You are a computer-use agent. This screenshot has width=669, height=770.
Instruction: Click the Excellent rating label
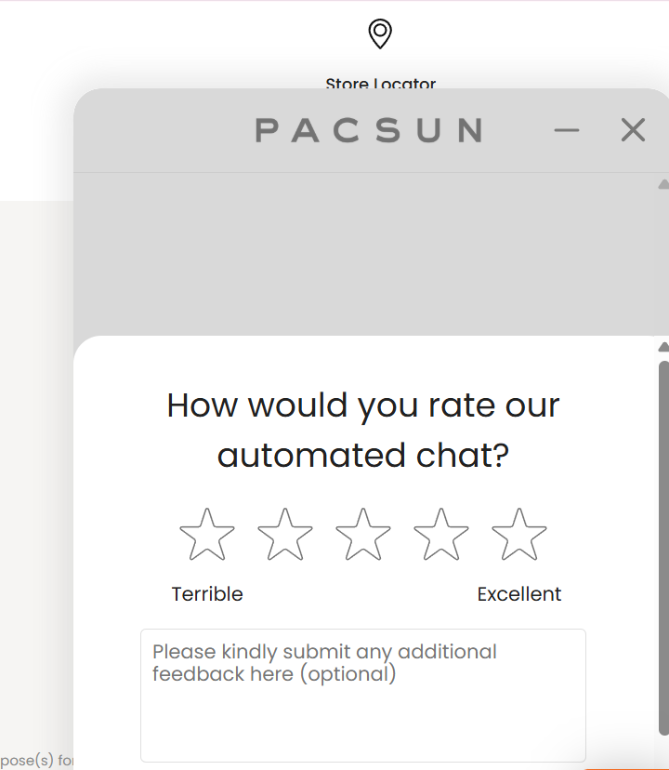[519, 593]
